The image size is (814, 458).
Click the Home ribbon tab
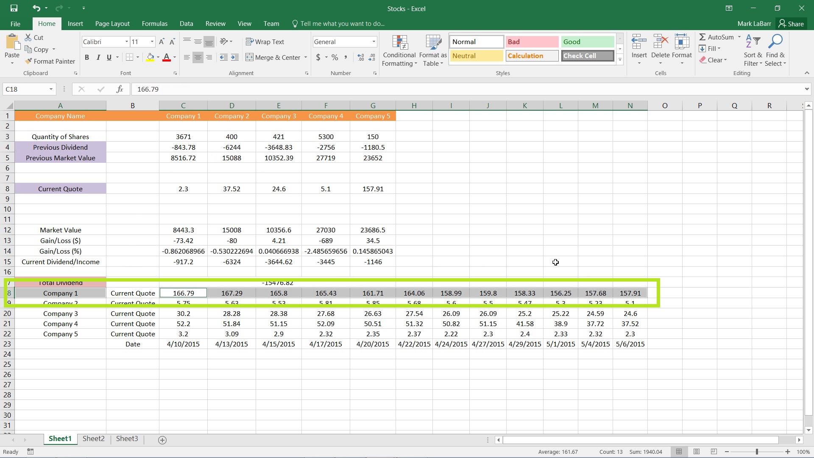[47, 23]
